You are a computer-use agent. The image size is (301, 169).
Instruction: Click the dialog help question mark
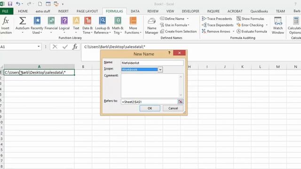(x=169, y=53)
